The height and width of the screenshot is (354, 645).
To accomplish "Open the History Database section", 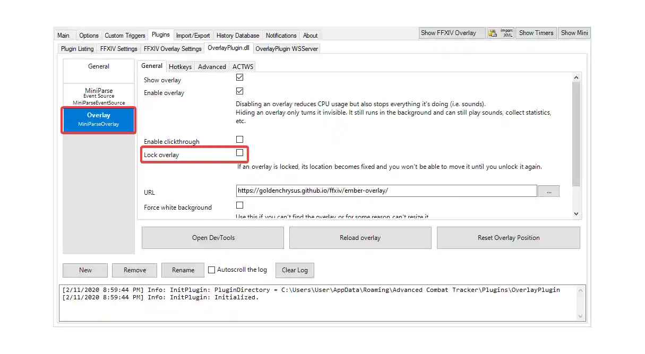I will click(x=237, y=35).
